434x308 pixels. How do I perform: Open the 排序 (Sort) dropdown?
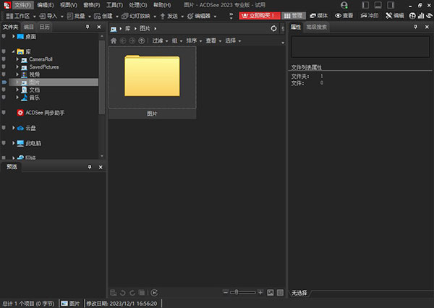[192, 40]
